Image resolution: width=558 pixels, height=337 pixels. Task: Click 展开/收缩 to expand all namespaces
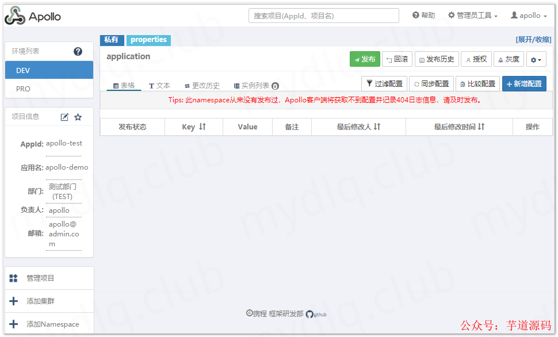(x=533, y=39)
